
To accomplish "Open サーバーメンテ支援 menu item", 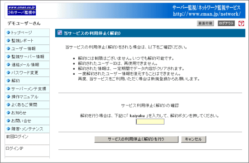I will click(27, 89).
